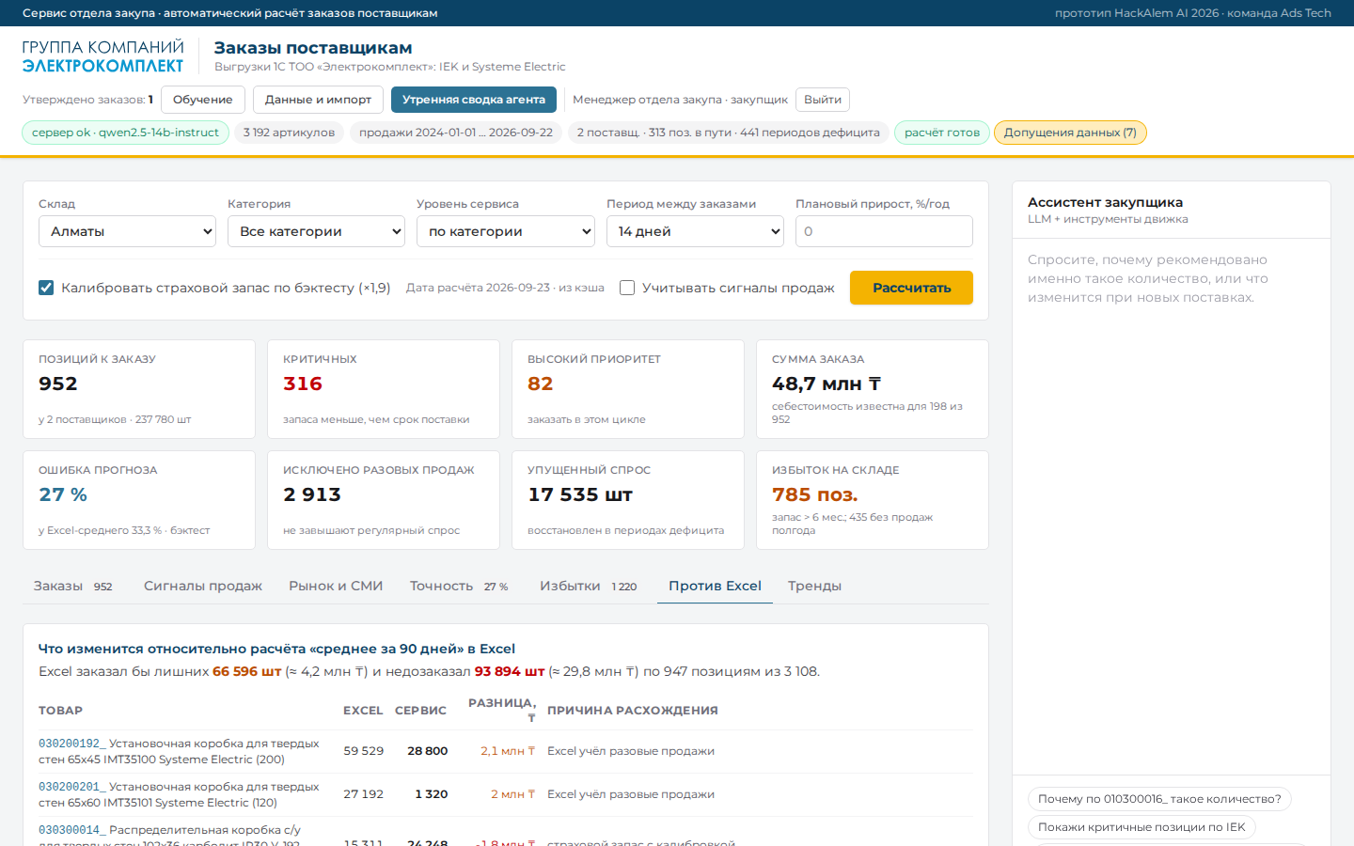Open the Точность tab
Viewport: 1354px width, 846px height.
(459, 586)
